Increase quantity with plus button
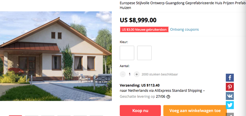Viewport: 246px width, 116px height. point(137,74)
